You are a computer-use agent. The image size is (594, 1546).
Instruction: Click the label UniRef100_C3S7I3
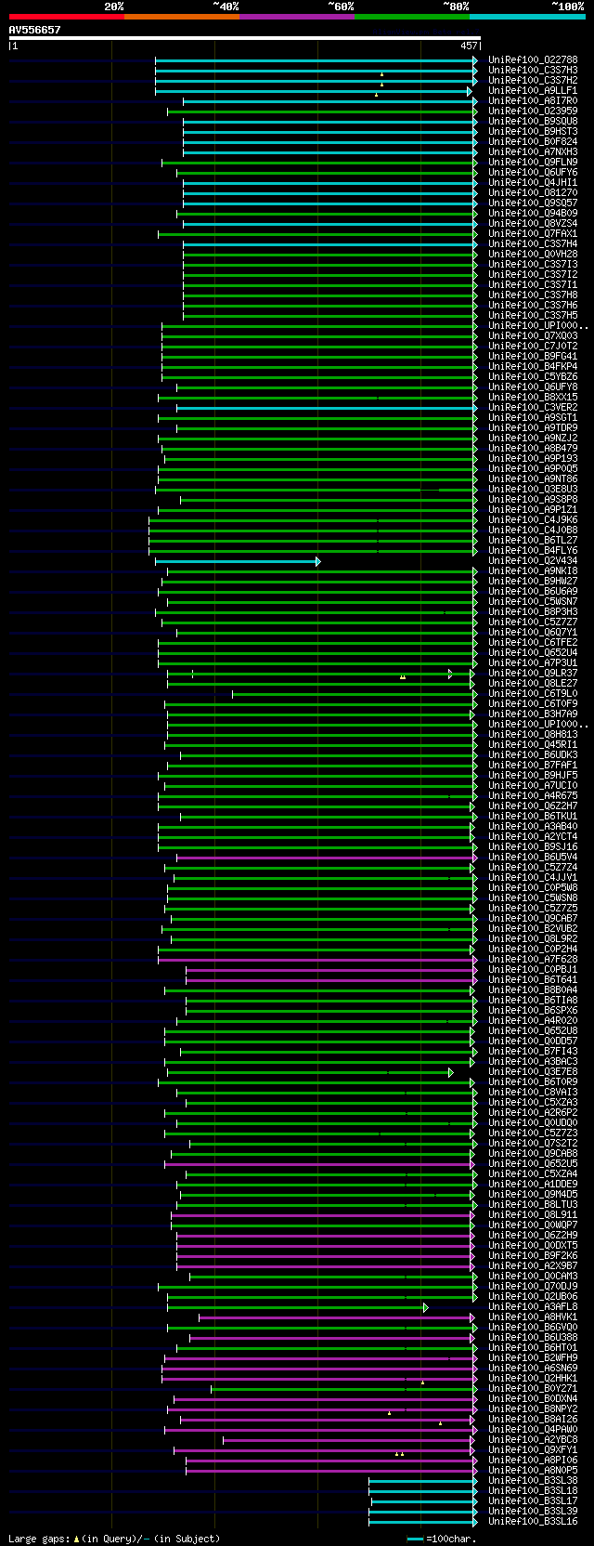point(533,265)
